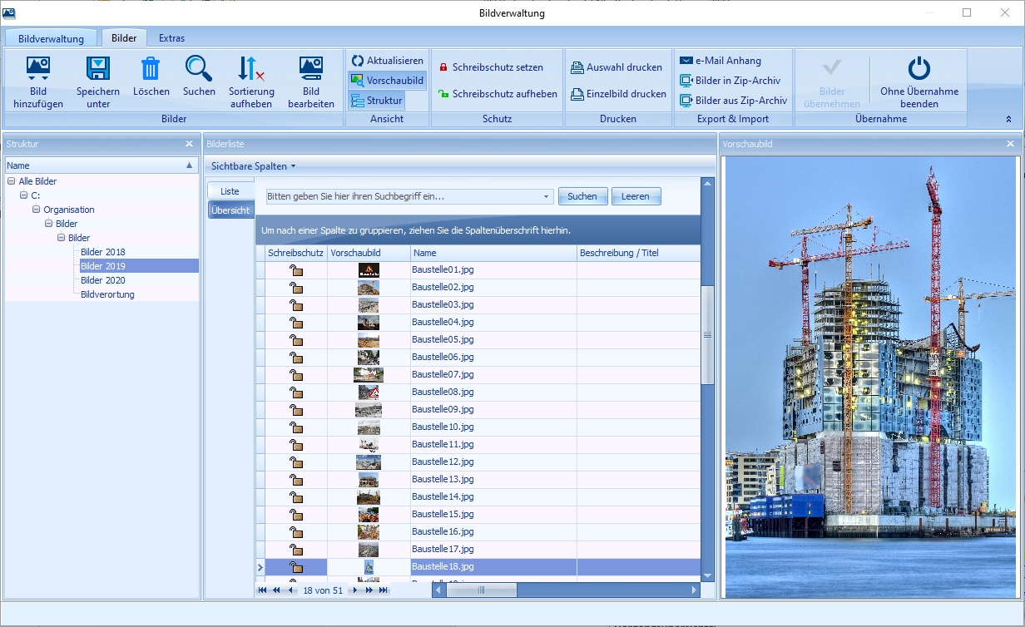Export Bilder in Zip-Archiv

click(x=730, y=81)
